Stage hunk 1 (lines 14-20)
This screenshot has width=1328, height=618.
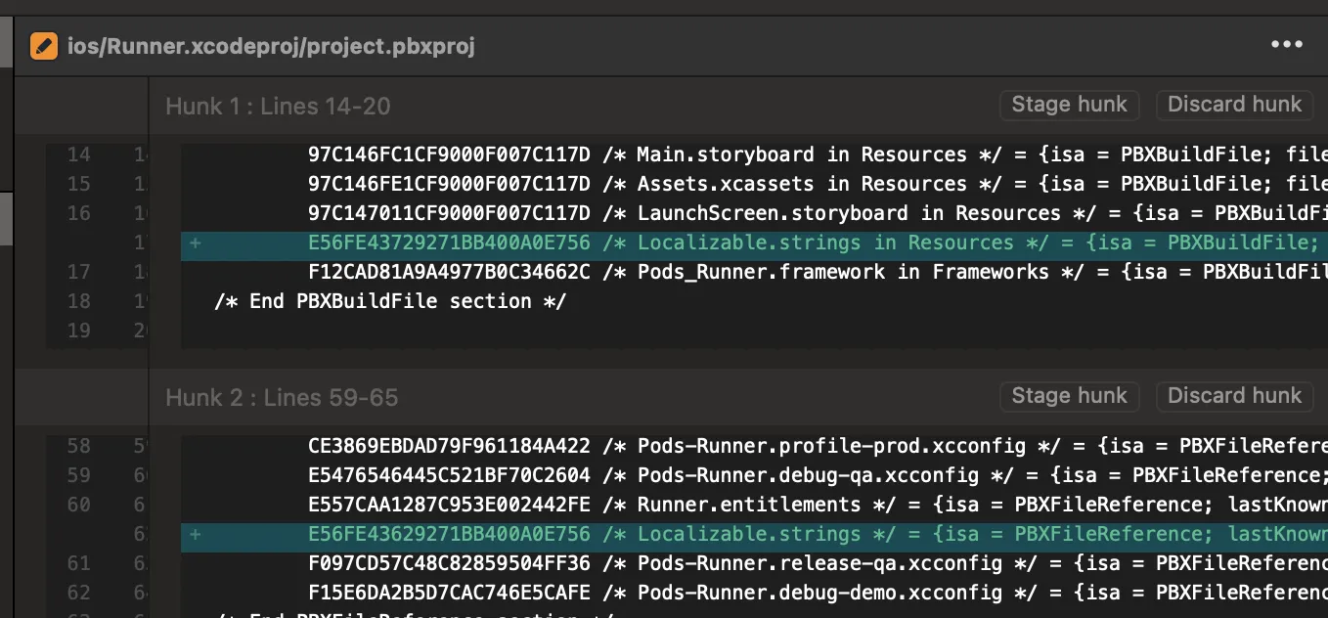coord(1069,105)
